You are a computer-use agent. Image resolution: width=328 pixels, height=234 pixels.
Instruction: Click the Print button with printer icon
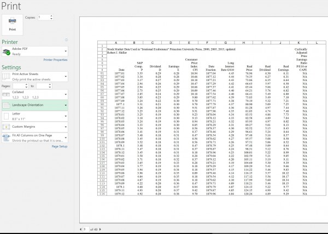(x=11, y=23)
